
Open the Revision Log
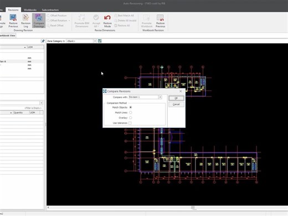[25, 20]
